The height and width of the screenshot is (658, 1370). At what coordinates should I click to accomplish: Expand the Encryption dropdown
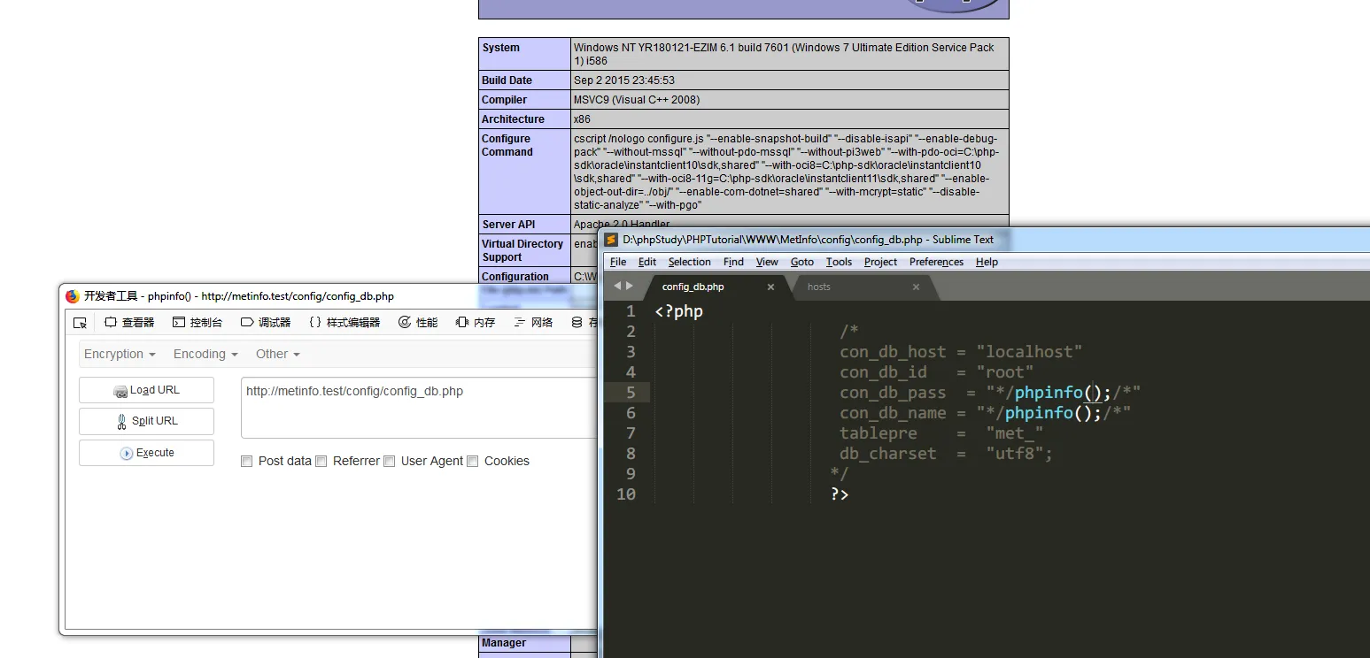tap(120, 354)
